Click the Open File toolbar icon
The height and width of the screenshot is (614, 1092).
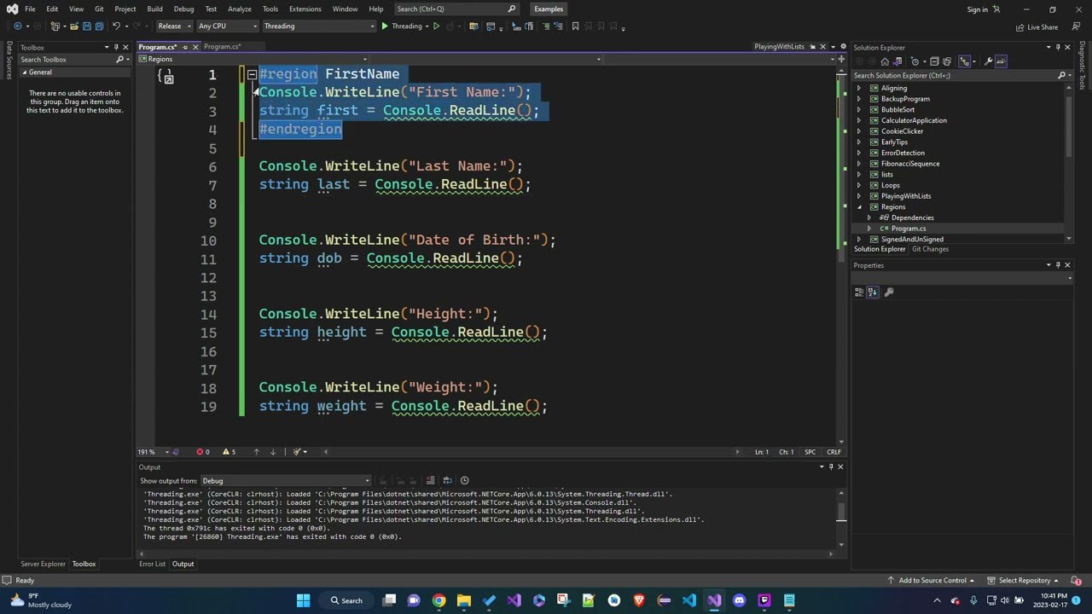(x=73, y=26)
